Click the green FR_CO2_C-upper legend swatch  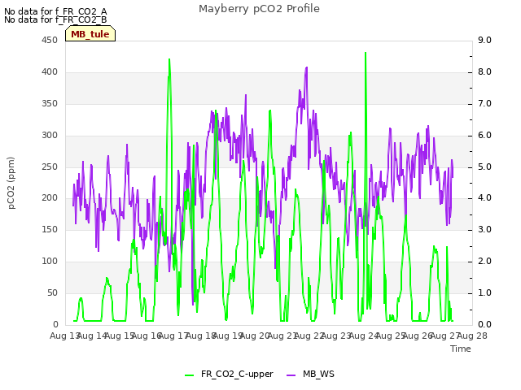pyautogui.click(x=190, y=375)
